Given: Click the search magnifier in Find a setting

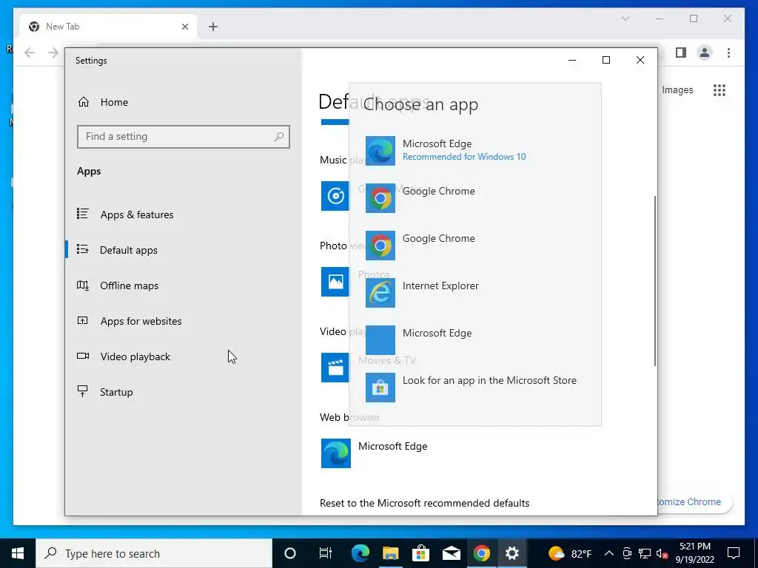Looking at the screenshot, I should [x=279, y=137].
